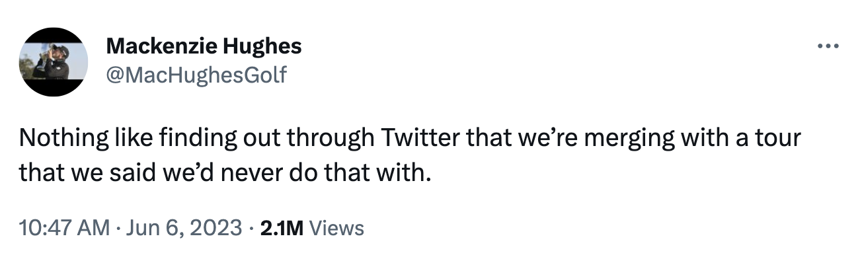The width and height of the screenshot is (862, 259).
Task: Open the Mackenzie Hughes display name link
Action: [204, 46]
